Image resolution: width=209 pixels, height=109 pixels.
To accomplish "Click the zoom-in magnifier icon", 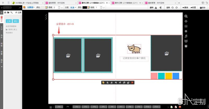I will 186,16.
